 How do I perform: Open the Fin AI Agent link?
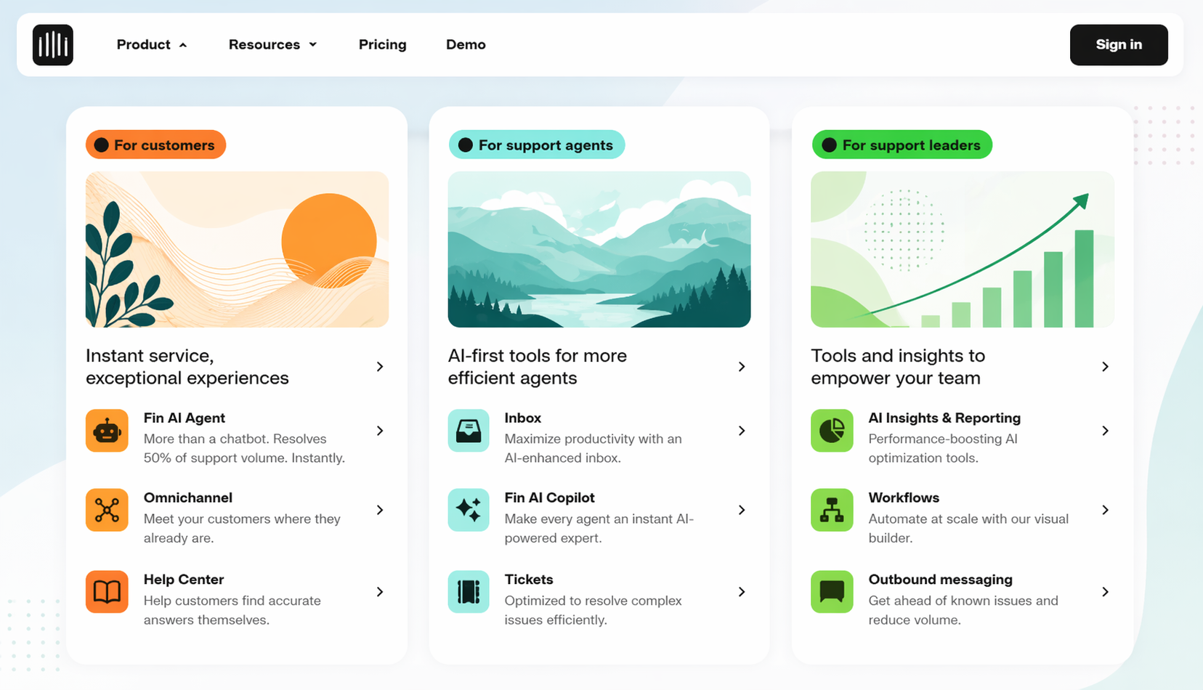pos(185,418)
